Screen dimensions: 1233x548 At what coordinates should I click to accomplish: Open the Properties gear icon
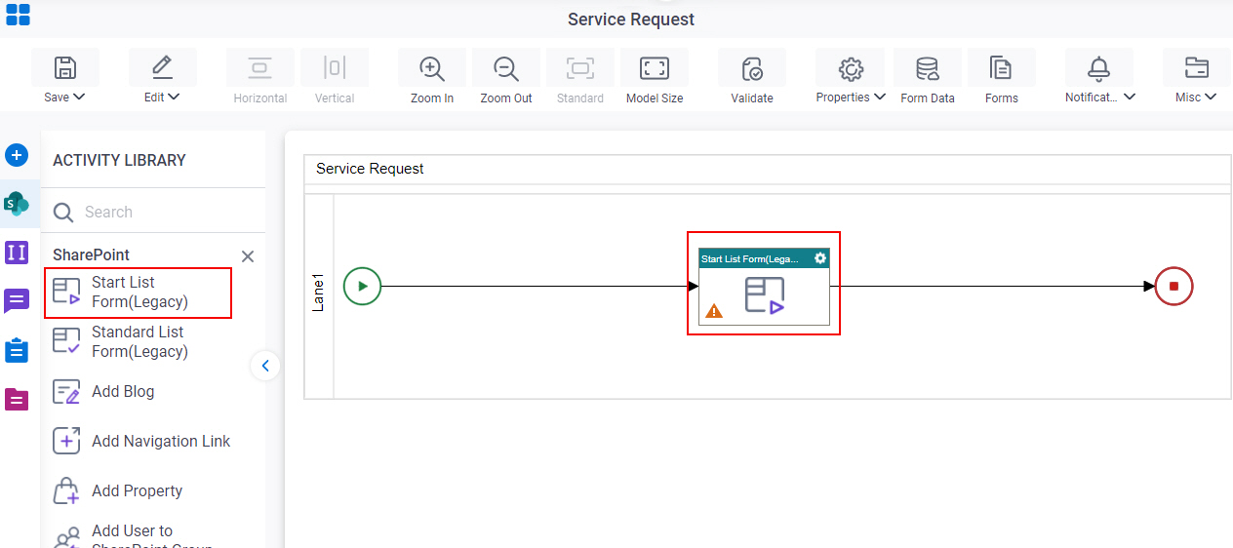pos(851,68)
